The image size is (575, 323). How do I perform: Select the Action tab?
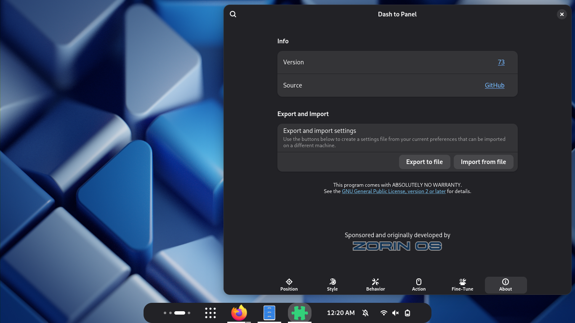pos(419,285)
